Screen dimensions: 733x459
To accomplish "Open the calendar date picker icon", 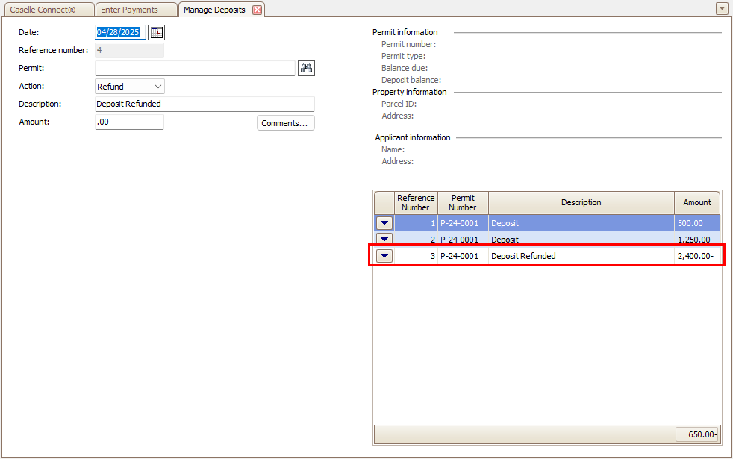I will [x=156, y=32].
